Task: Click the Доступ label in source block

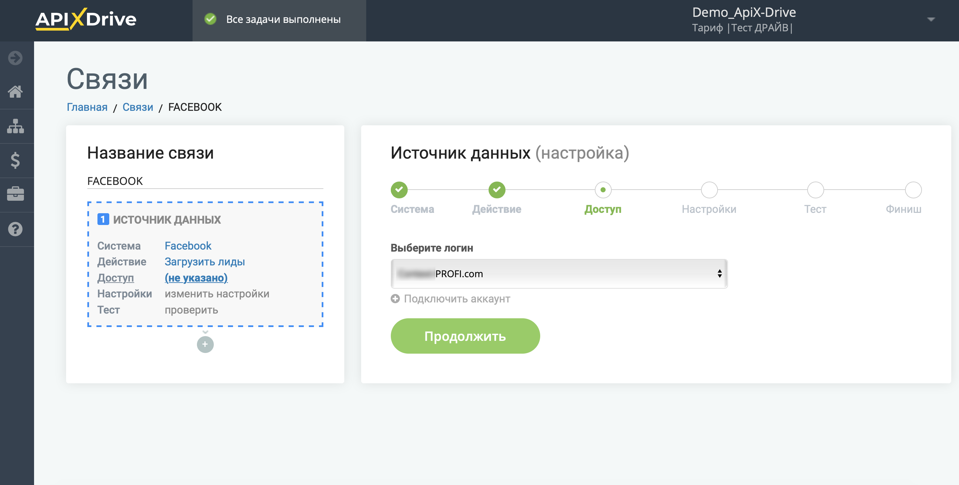Action: coord(116,278)
